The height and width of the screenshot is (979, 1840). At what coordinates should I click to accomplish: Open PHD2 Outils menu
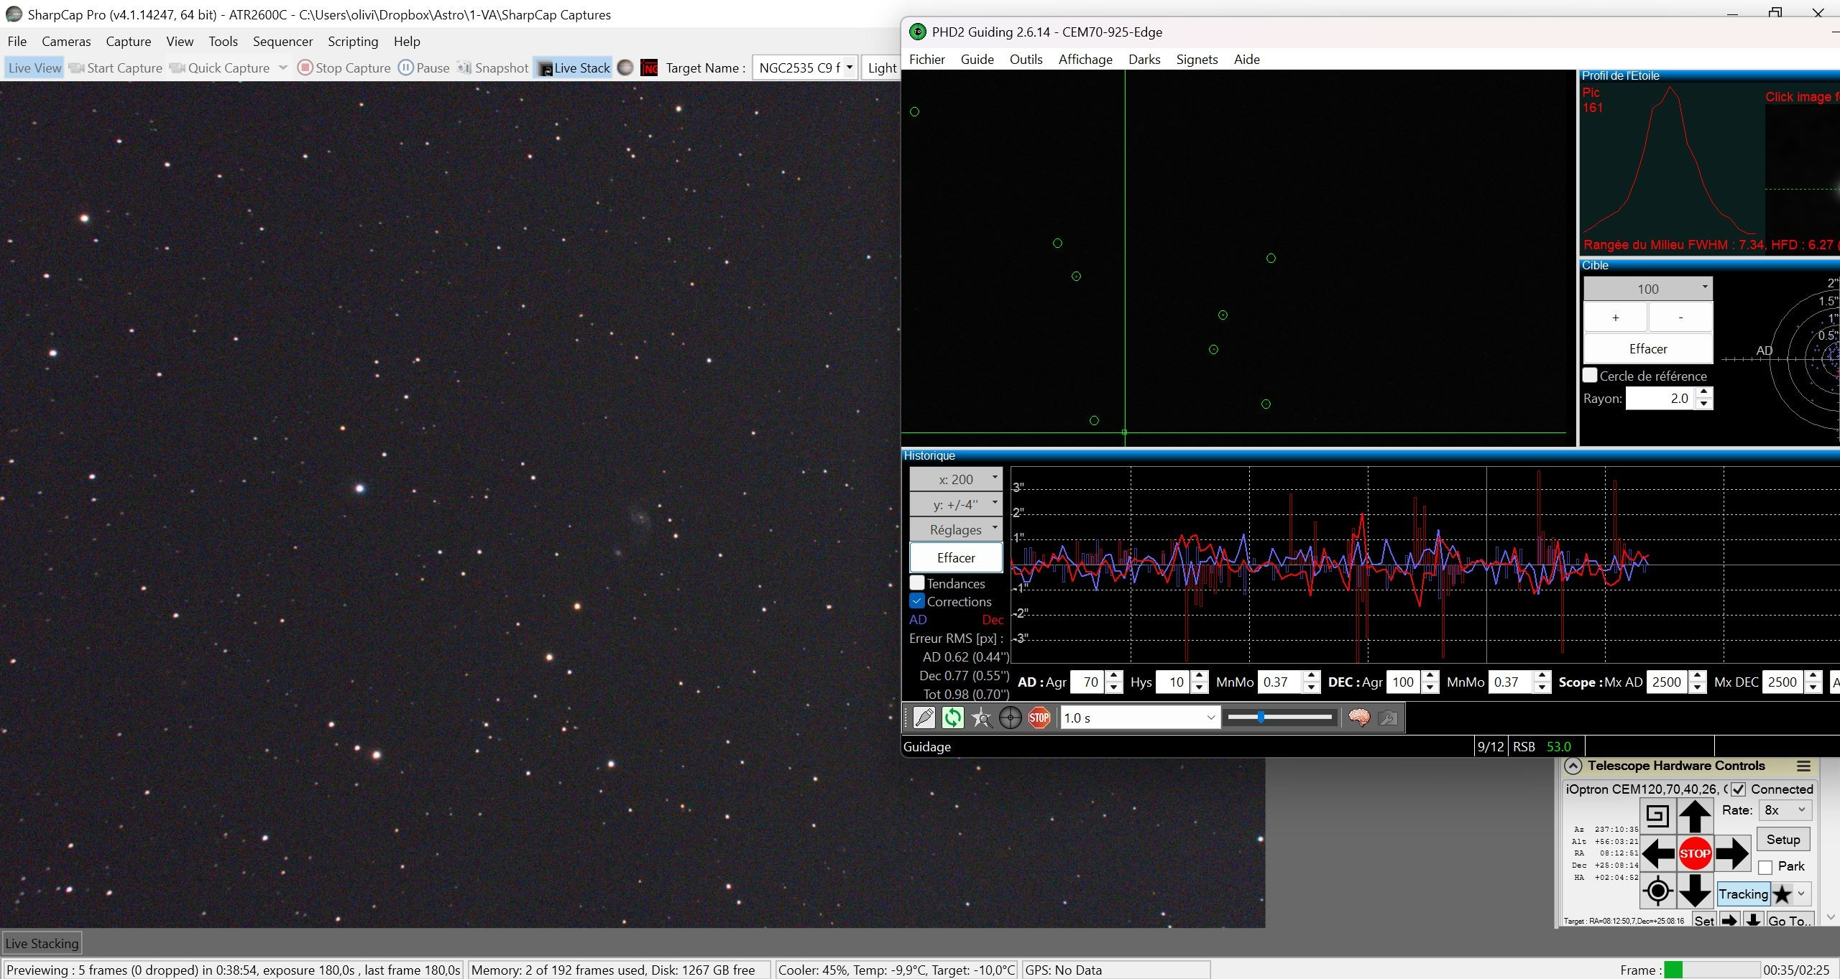pyautogui.click(x=1026, y=59)
